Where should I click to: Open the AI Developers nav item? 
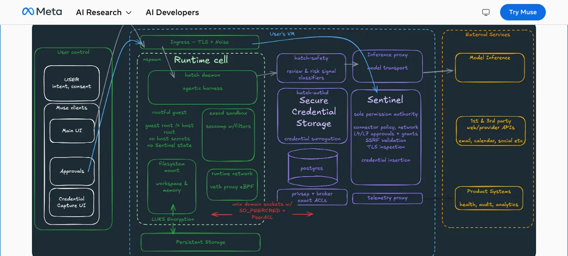coord(172,12)
